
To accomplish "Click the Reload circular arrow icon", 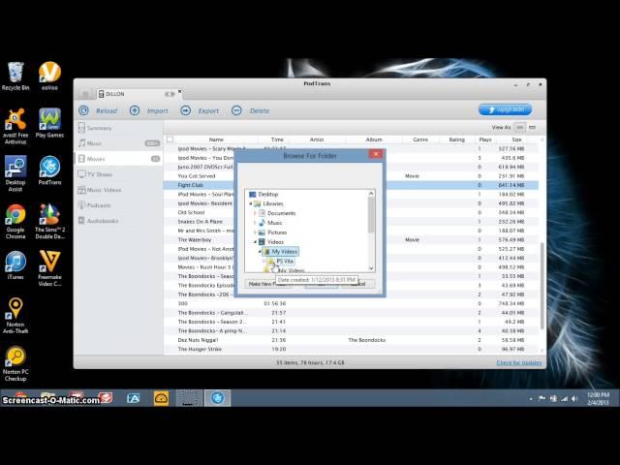I will [x=83, y=110].
